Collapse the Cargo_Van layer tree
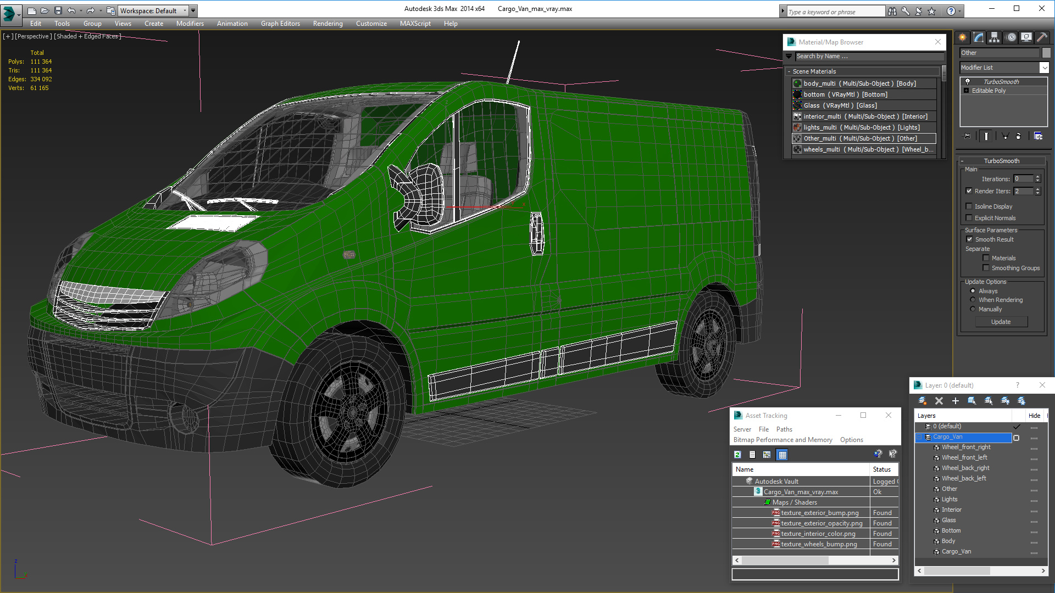This screenshot has width=1055, height=593. point(919,437)
